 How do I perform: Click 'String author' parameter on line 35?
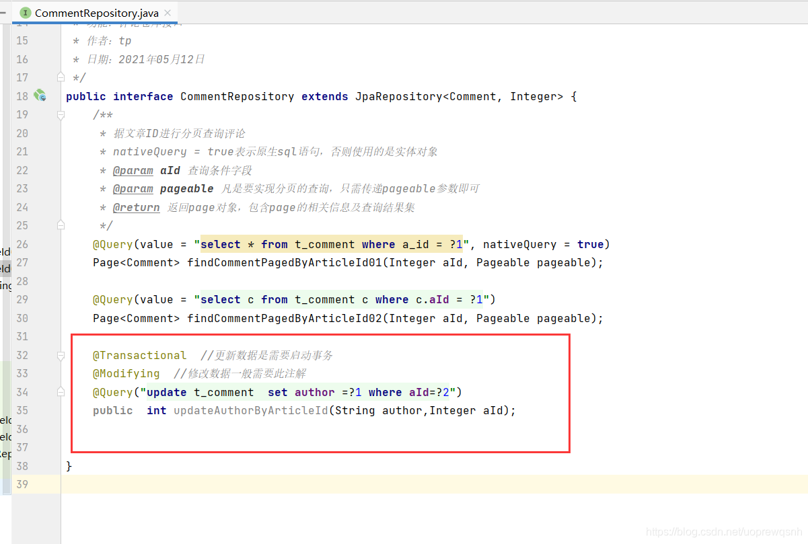pos(378,410)
